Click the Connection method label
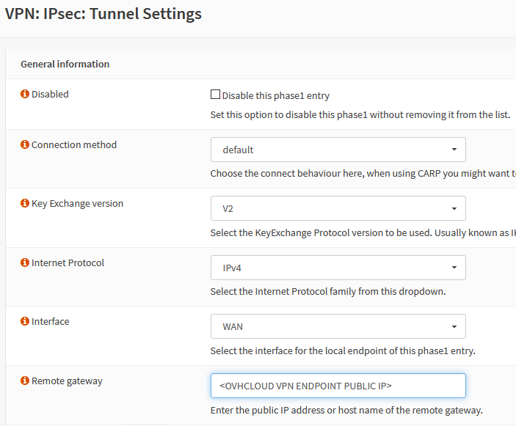Image resolution: width=516 pixels, height=426 pixels. [x=74, y=145]
